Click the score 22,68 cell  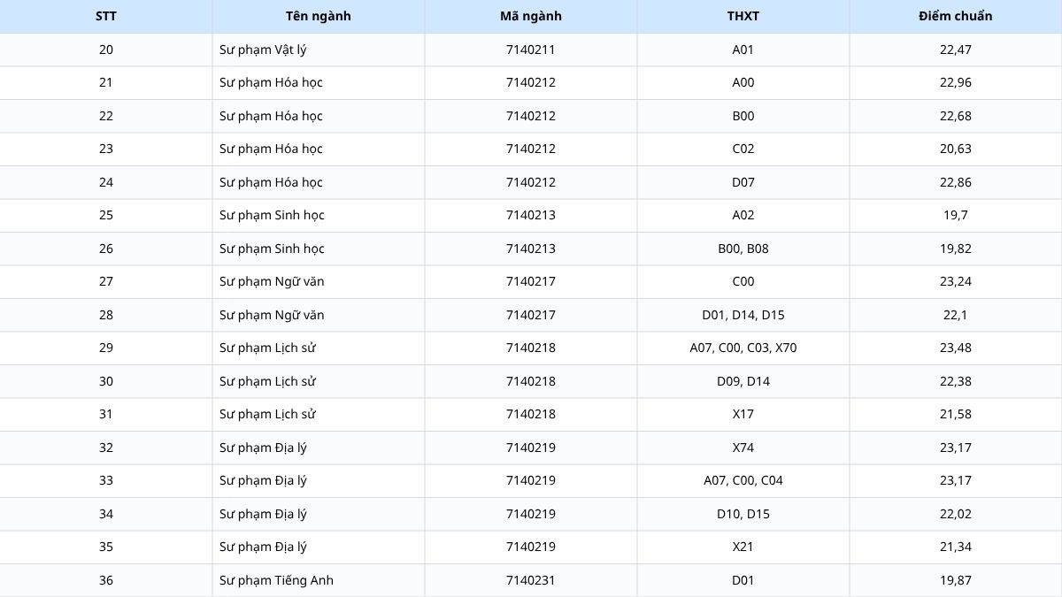tap(956, 116)
